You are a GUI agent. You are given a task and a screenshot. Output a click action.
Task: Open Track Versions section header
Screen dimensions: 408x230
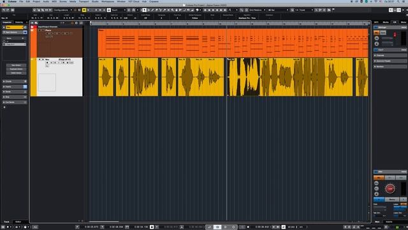[15, 33]
